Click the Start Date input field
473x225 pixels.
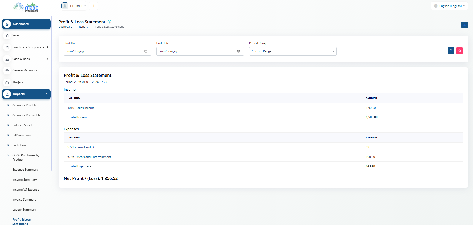pos(107,51)
